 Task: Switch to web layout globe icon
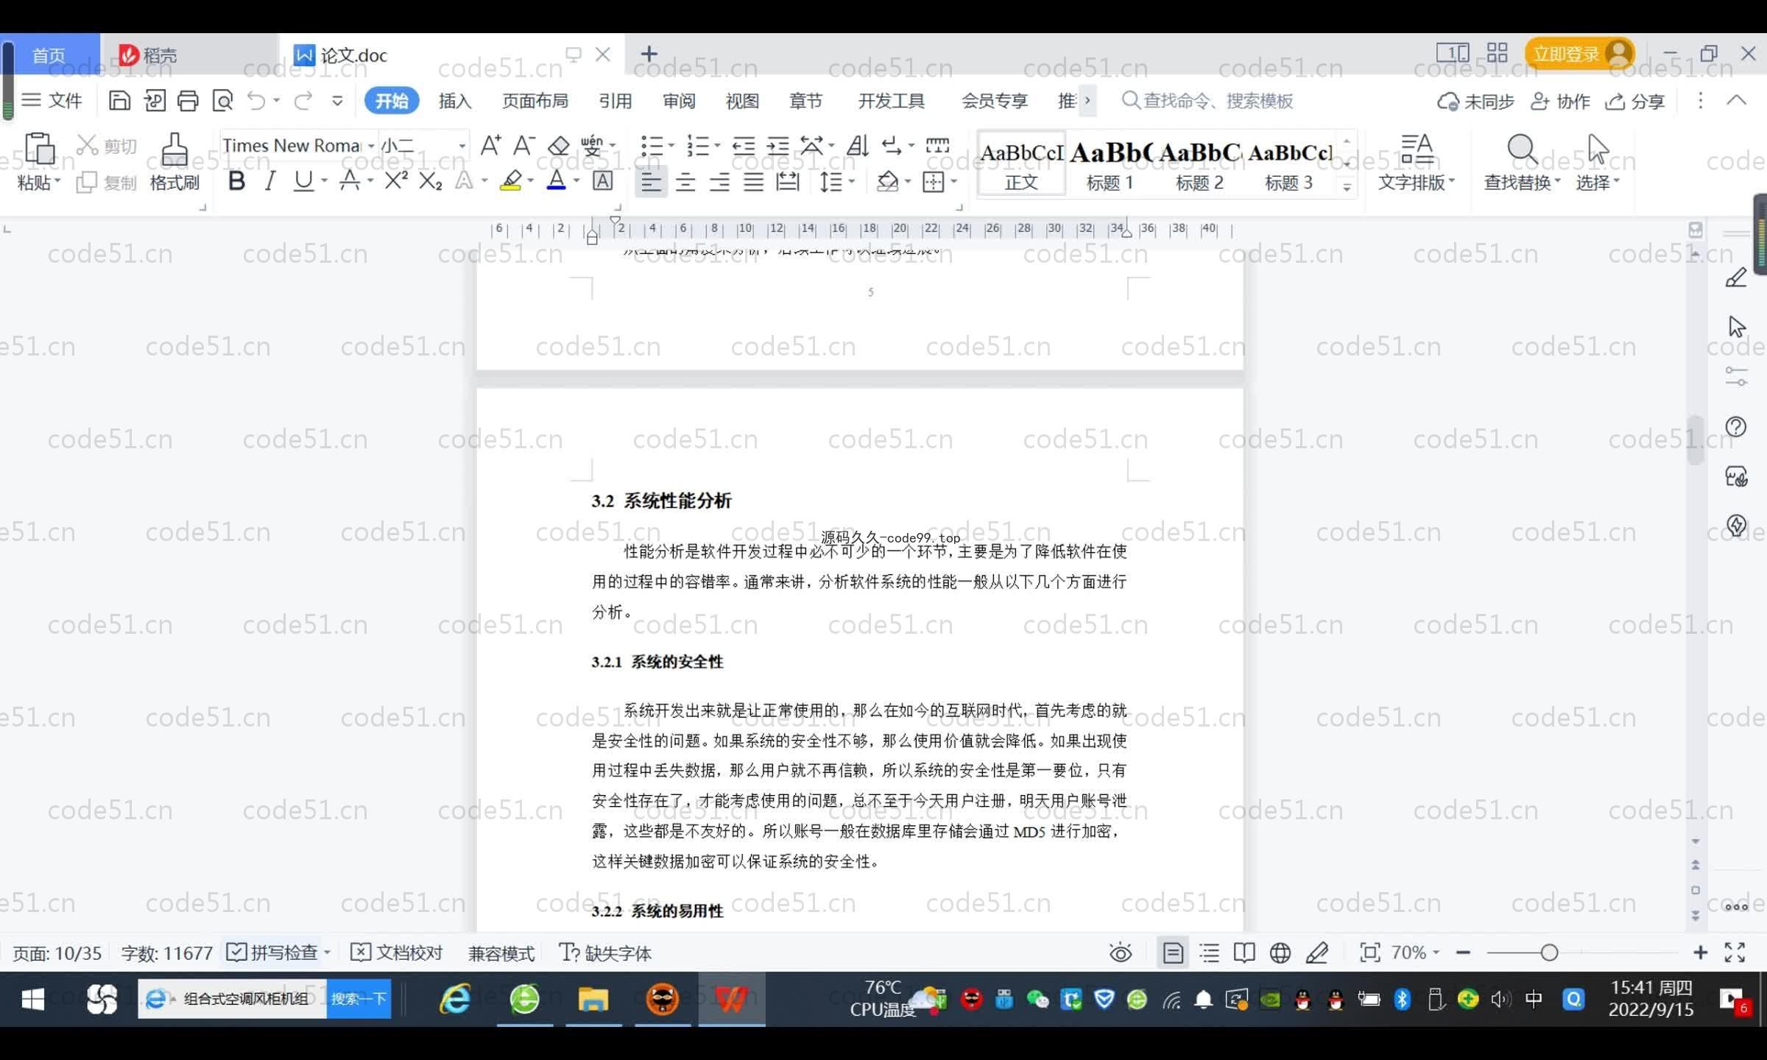point(1280,953)
